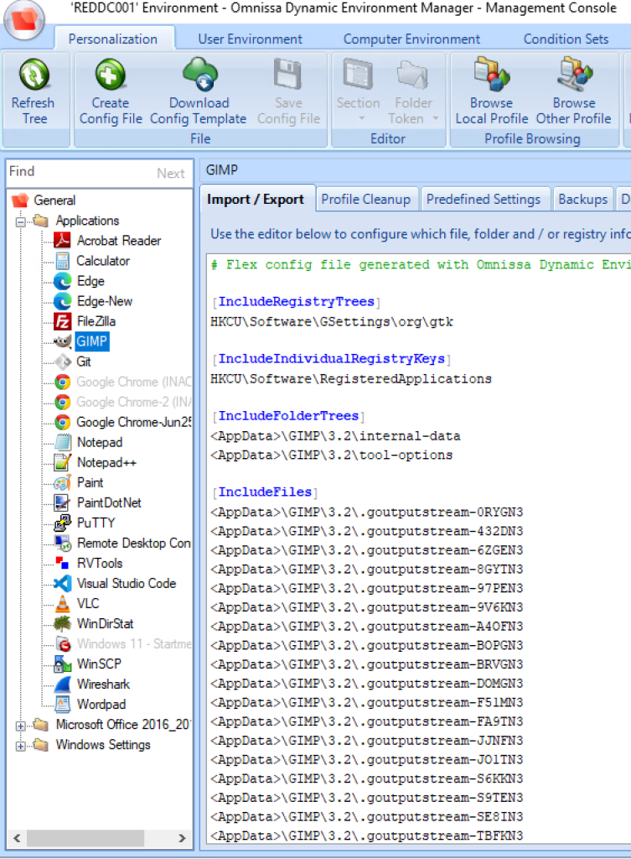Select Acrobat Reader icon in tree
The width and height of the screenshot is (631, 859).
(62, 241)
